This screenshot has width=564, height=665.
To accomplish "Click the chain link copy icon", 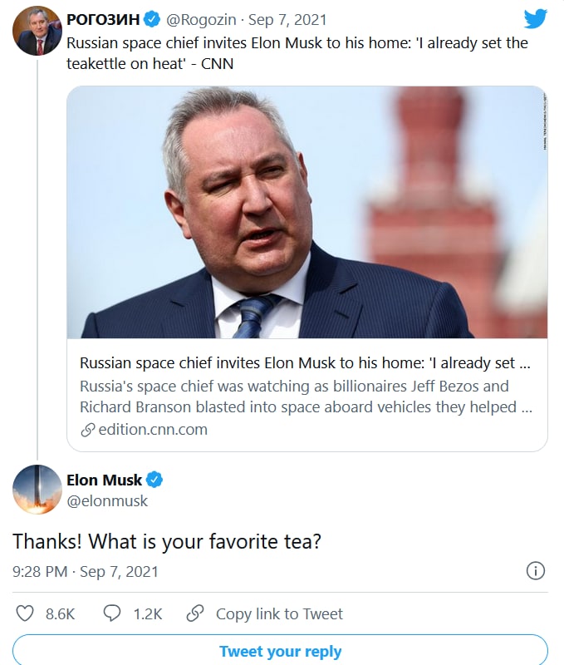I will coord(195,614).
